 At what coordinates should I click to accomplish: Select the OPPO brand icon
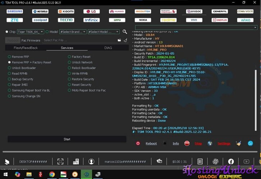[117, 20]
